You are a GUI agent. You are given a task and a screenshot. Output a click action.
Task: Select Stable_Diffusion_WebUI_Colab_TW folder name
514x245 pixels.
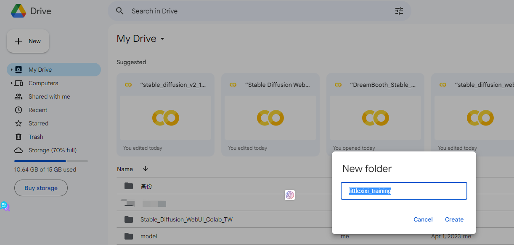click(186, 219)
